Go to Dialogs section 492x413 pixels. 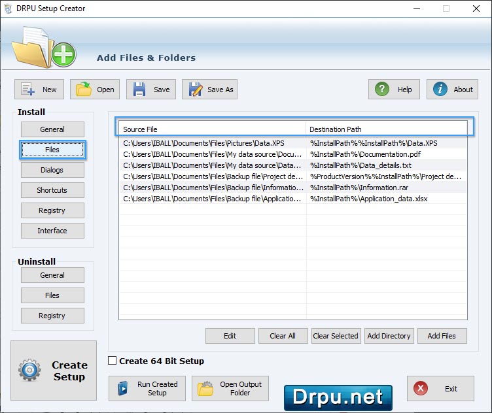(x=52, y=170)
